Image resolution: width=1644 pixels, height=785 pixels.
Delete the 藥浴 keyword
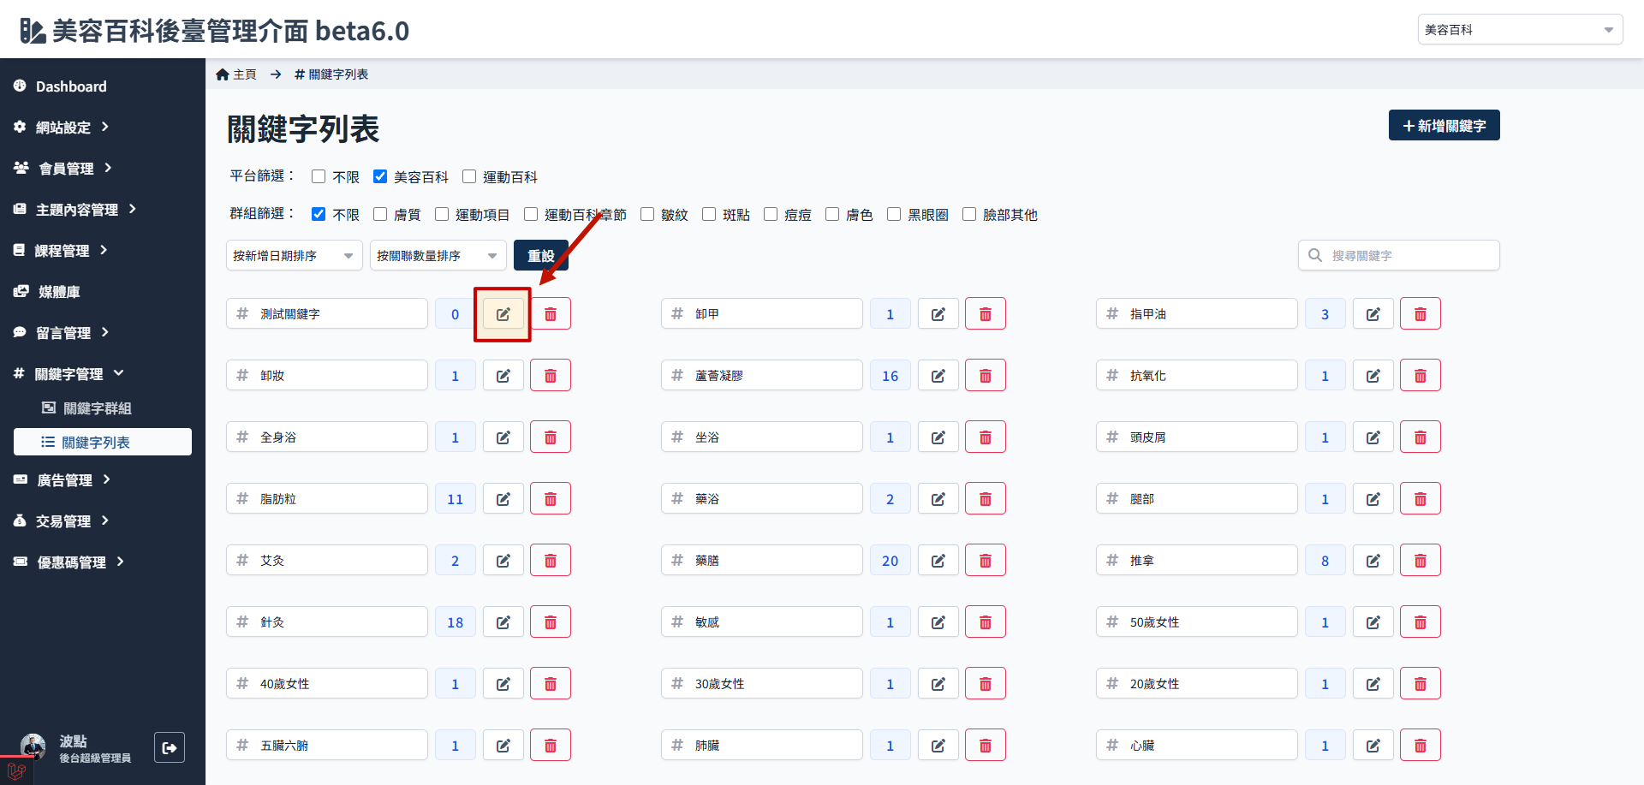pos(986,499)
